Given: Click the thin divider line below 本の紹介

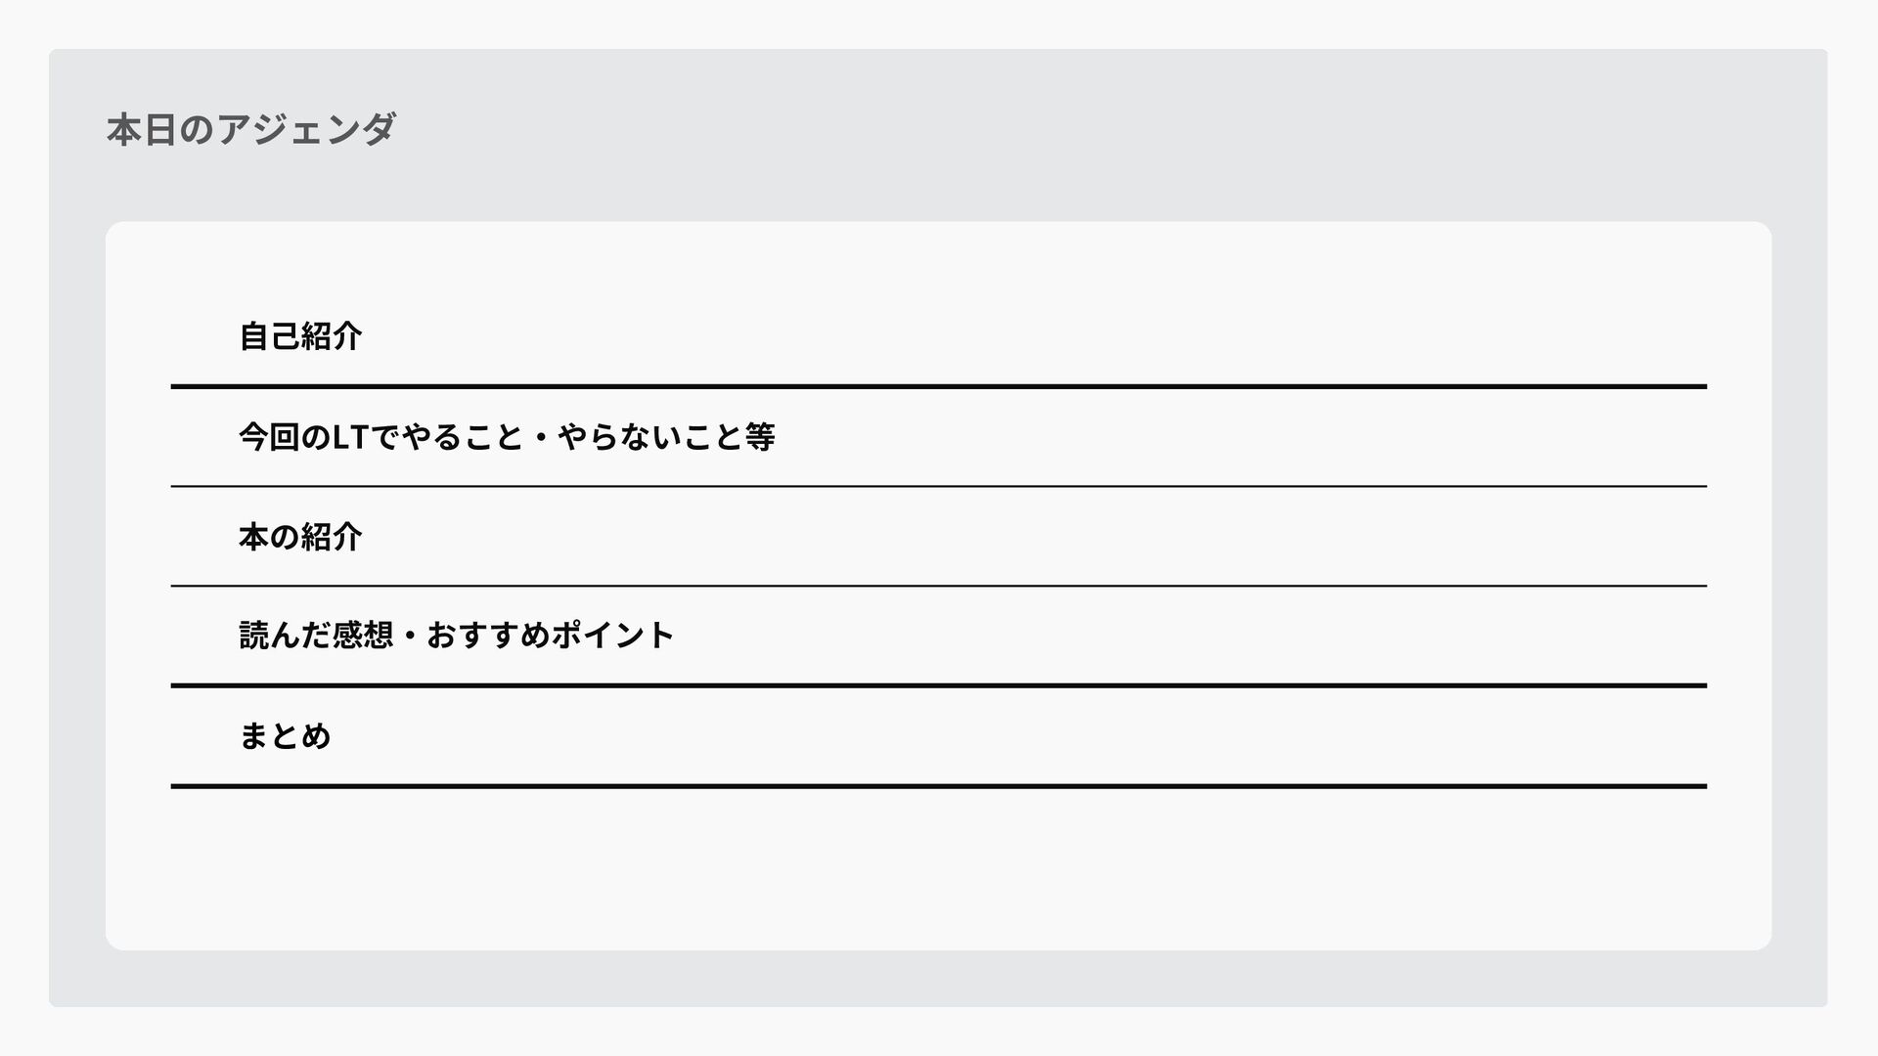Looking at the screenshot, I should point(939,586).
